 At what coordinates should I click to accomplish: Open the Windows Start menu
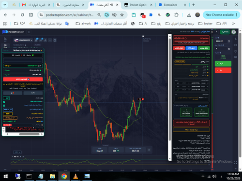coord(6,177)
